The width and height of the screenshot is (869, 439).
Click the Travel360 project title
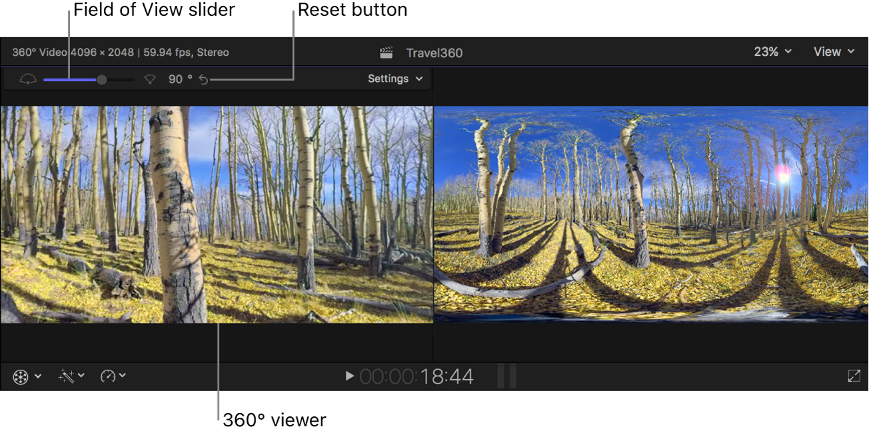pyautogui.click(x=433, y=51)
